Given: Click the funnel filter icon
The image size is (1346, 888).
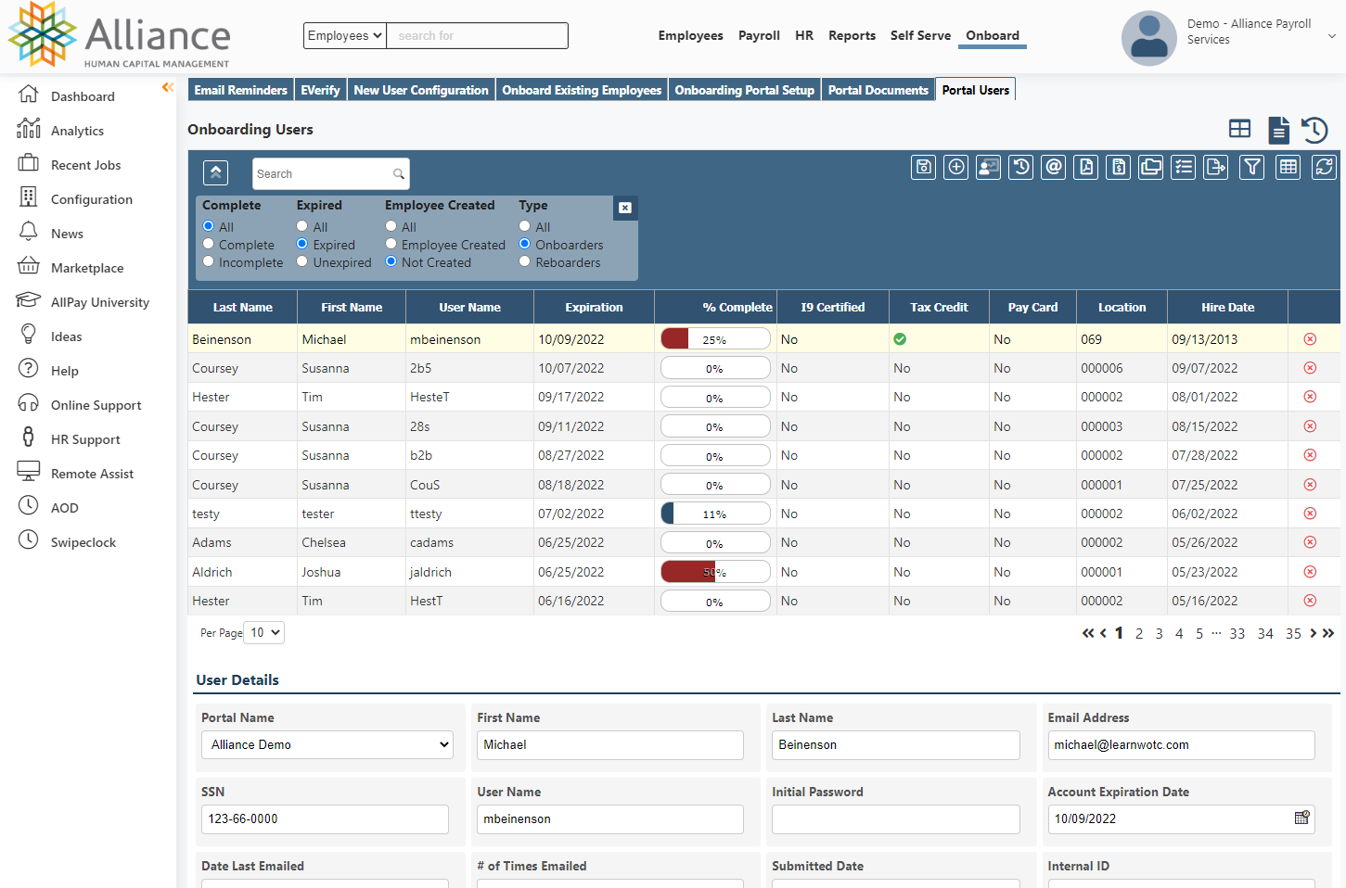Looking at the screenshot, I should tap(1252, 167).
